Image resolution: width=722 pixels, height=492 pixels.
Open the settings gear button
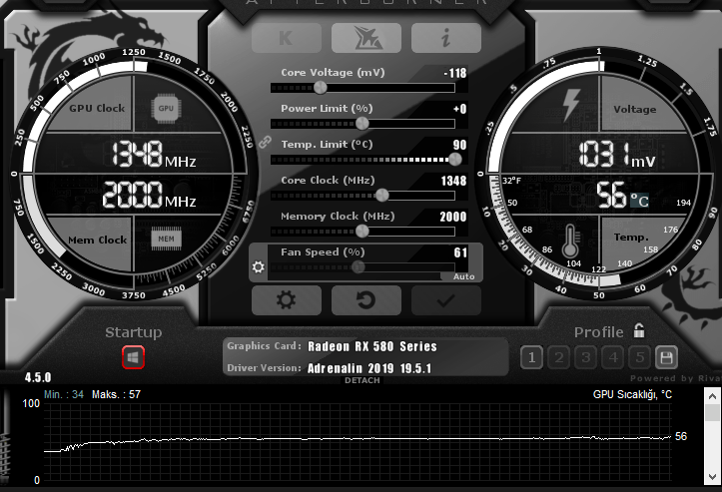pyautogui.click(x=286, y=300)
